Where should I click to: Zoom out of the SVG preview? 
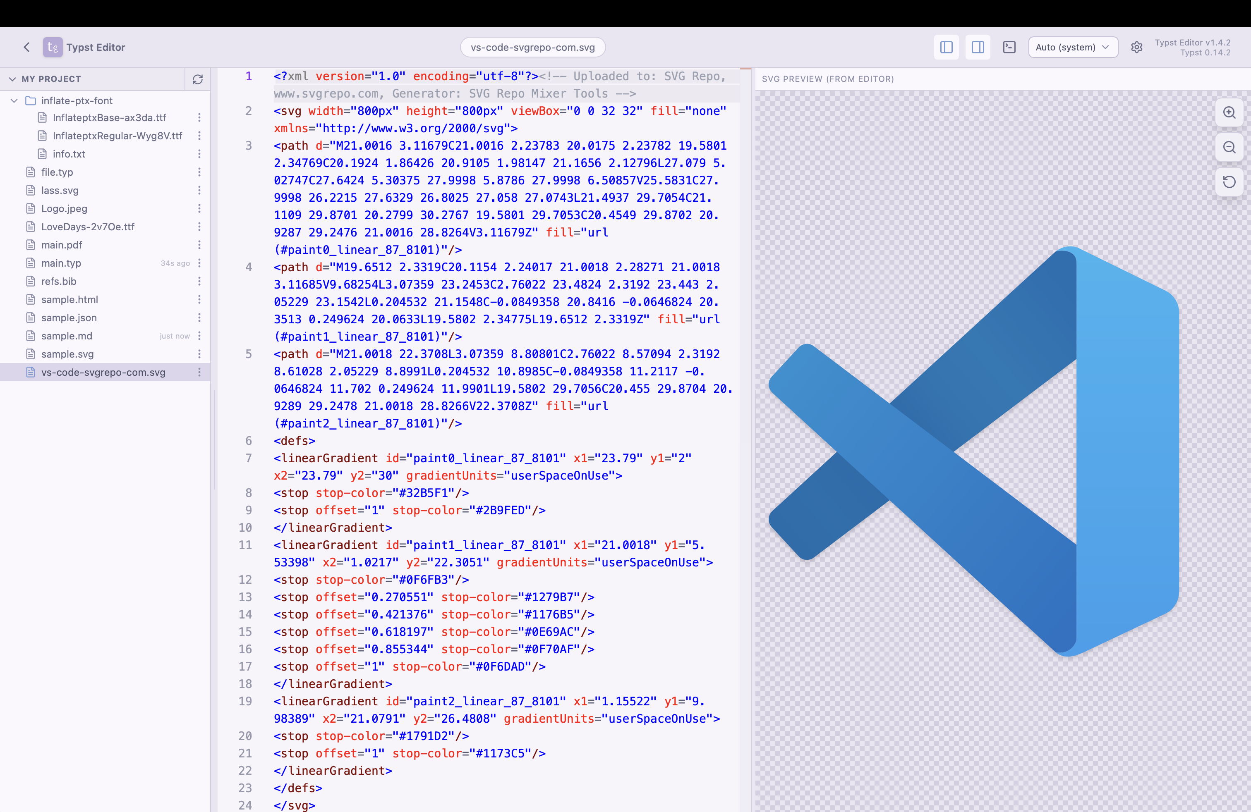(1229, 148)
